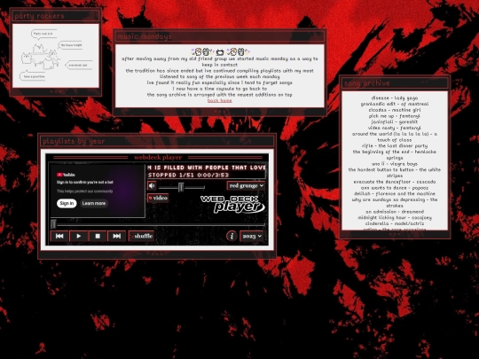
Task: Stop playback with the square stop button
Action: pyautogui.click(x=98, y=236)
